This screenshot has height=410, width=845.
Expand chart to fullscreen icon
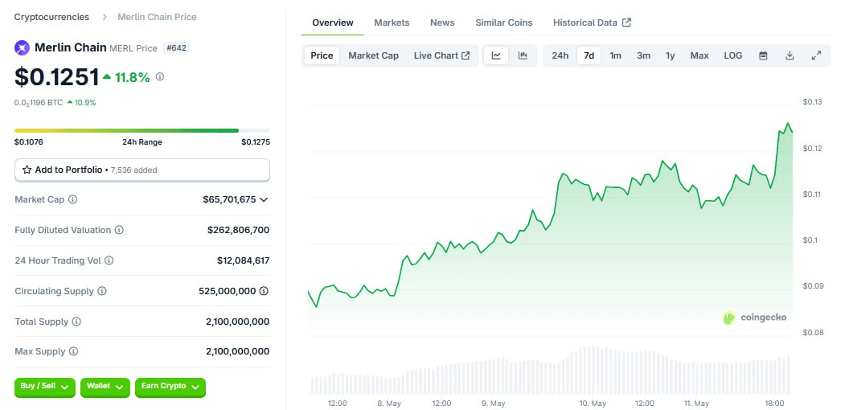coord(816,55)
